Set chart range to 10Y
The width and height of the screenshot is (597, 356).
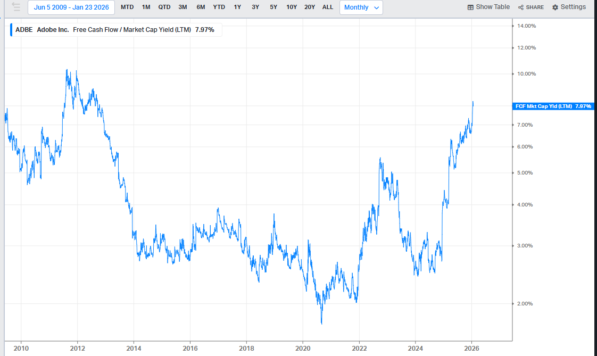click(292, 7)
